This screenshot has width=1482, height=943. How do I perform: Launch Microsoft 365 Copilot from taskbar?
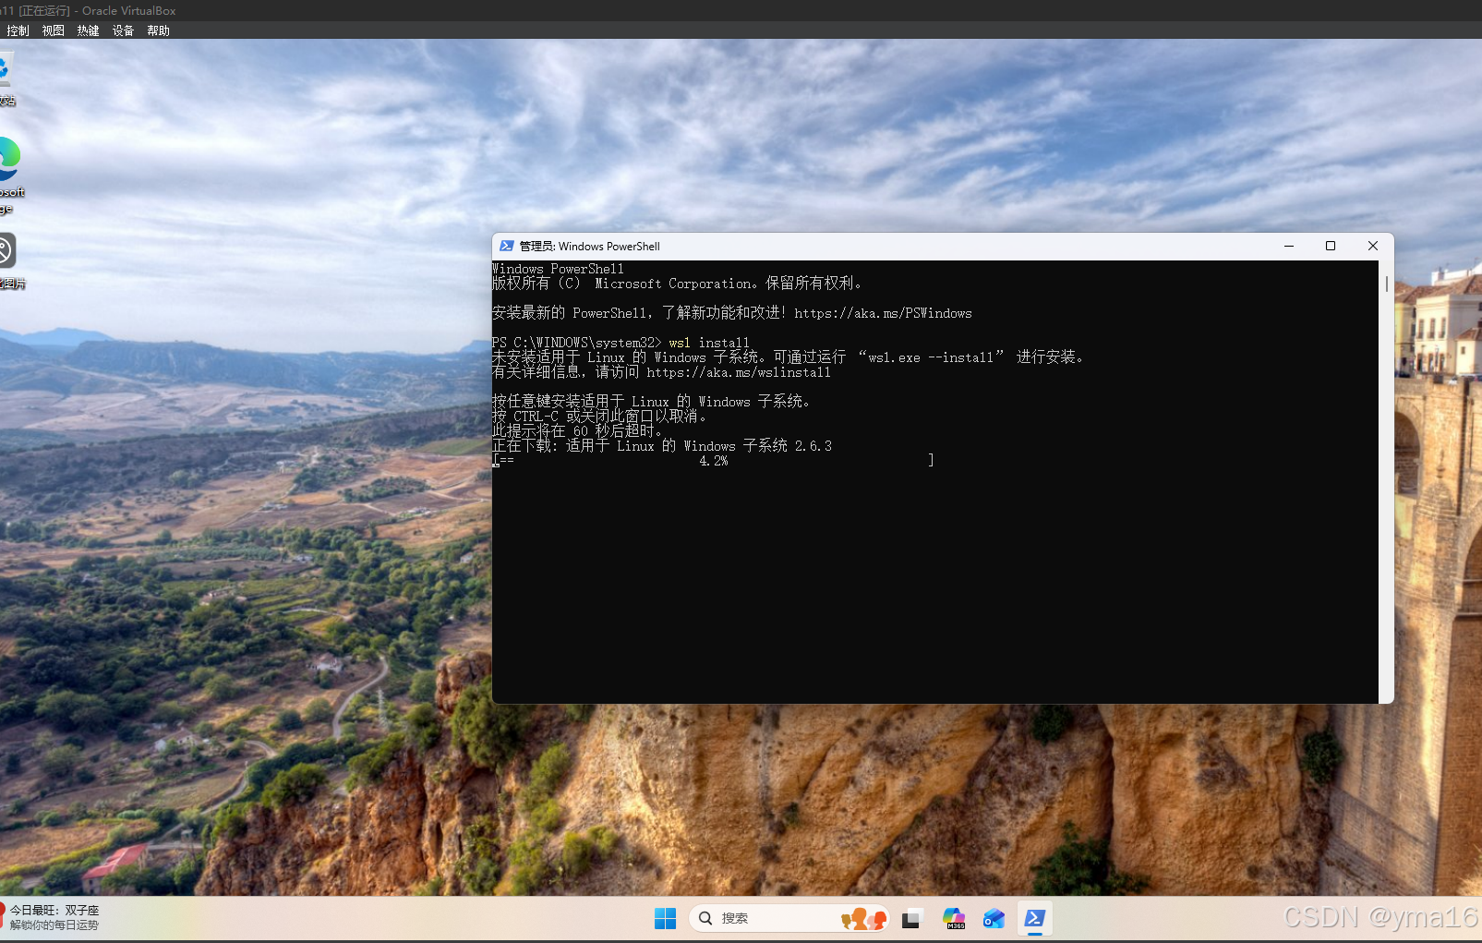(x=953, y=918)
